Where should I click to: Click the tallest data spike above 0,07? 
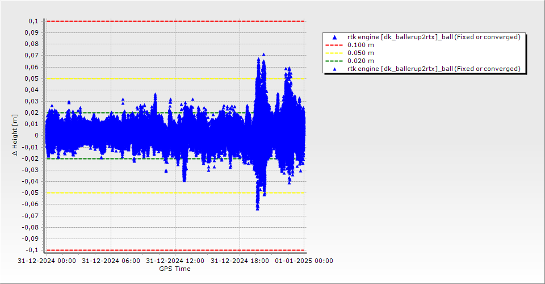pyautogui.click(x=263, y=56)
